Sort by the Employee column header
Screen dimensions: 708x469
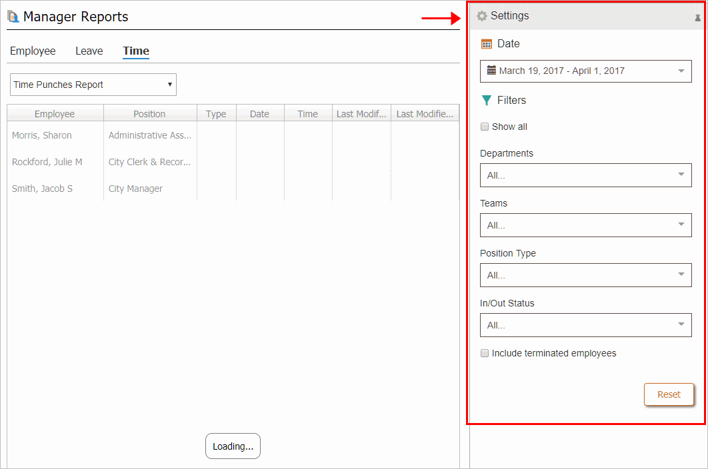[55, 114]
